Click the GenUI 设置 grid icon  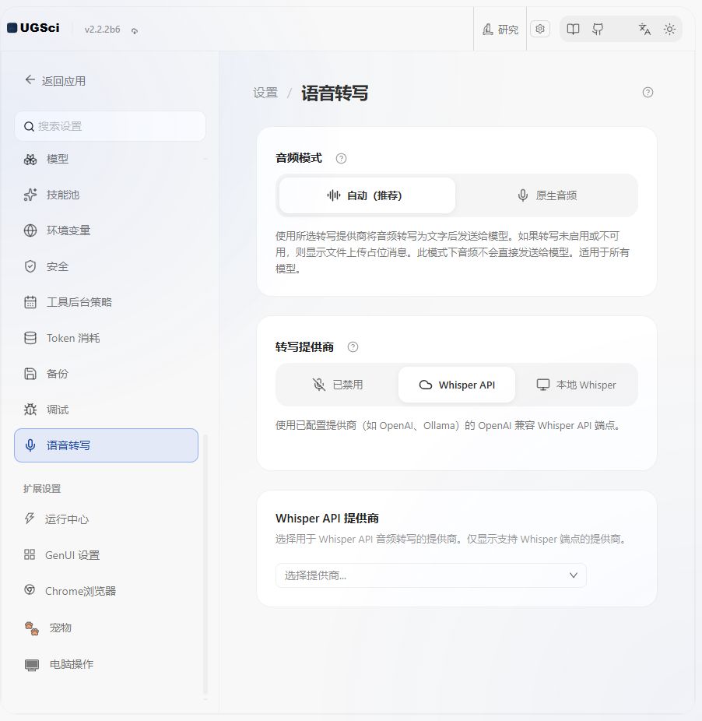(x=30, y=554)
